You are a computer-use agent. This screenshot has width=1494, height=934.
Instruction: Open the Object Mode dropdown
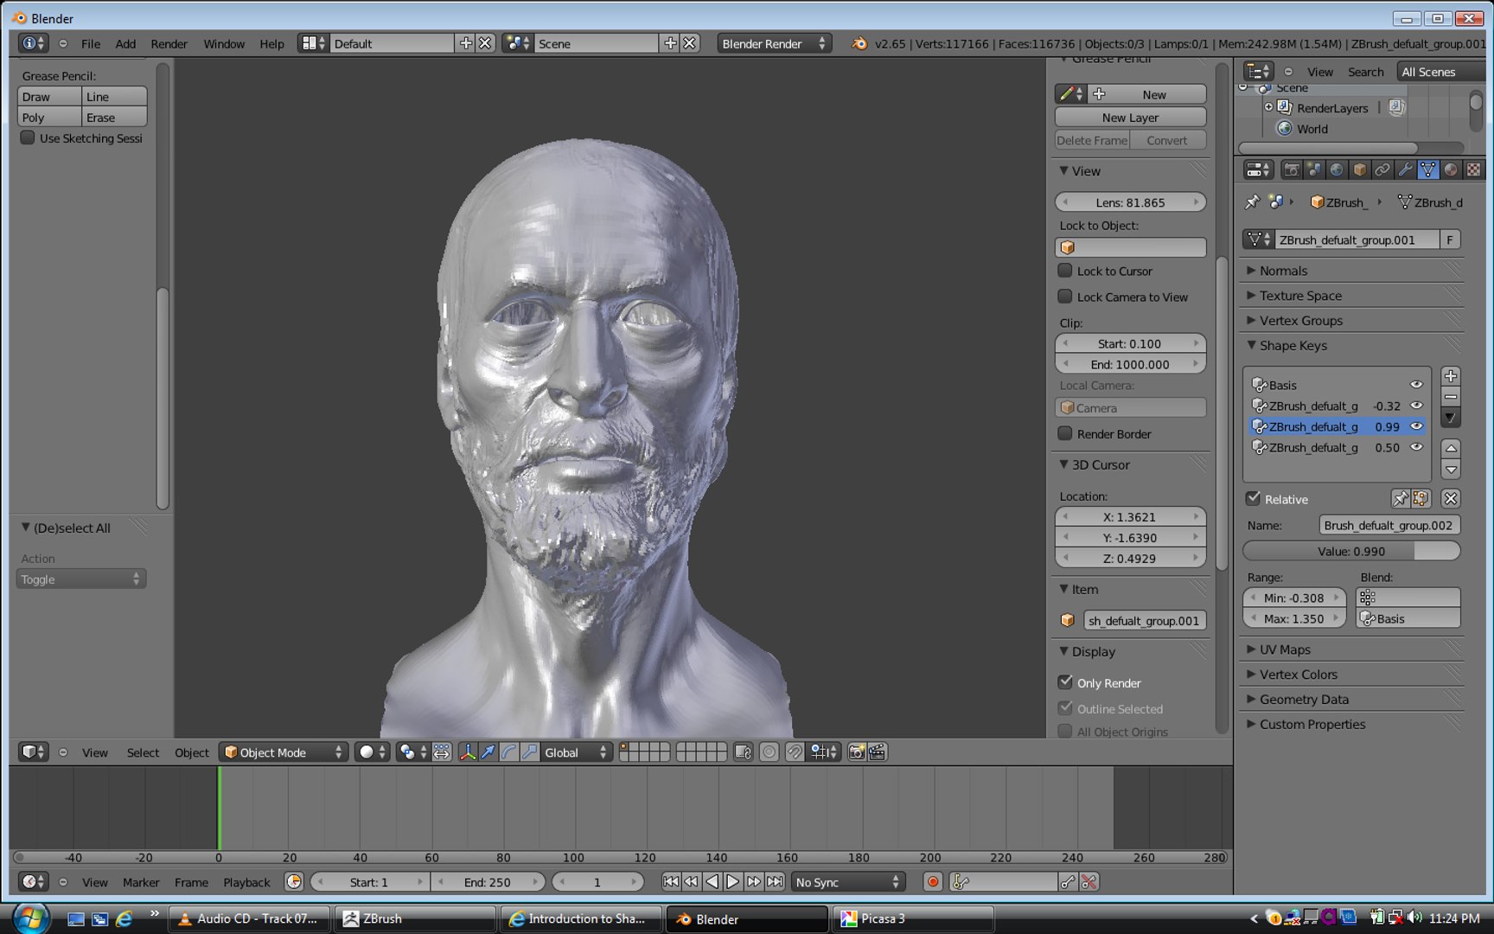[284, 752]
